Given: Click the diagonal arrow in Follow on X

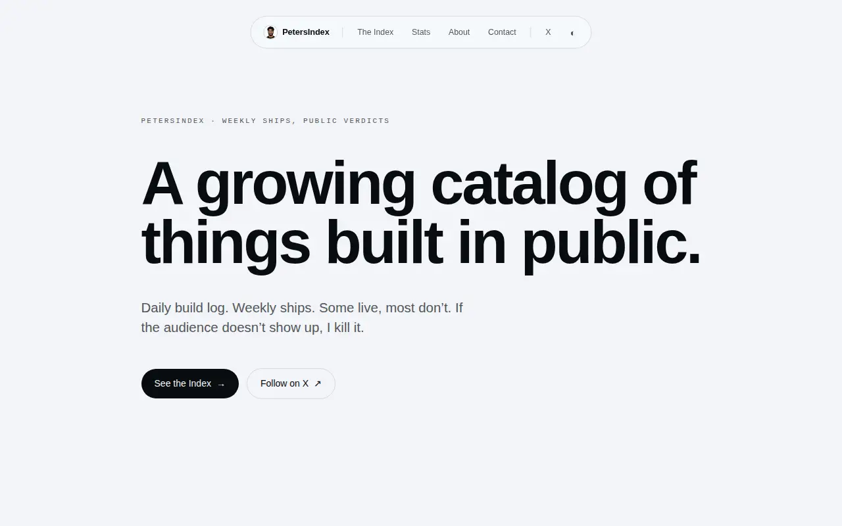Looking at the screenshot, I should coord(318,383).
